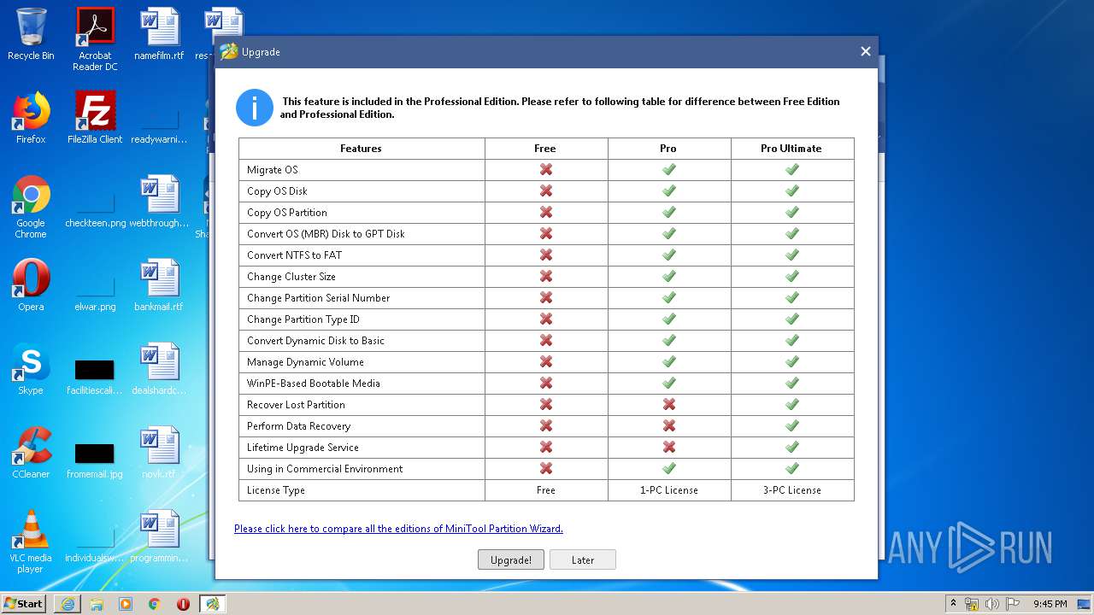Launch Opera desktop shortcut
Image resolution: width=1094 pixels, height=615 pixels.
click(31, 285)
